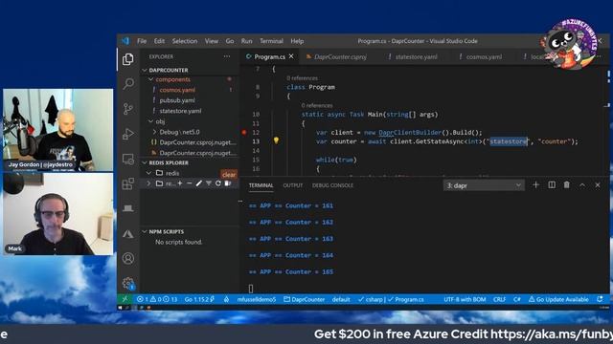Open the Extensions view
This screenshot has width=613, height=344.
click(x=127, y=183)
